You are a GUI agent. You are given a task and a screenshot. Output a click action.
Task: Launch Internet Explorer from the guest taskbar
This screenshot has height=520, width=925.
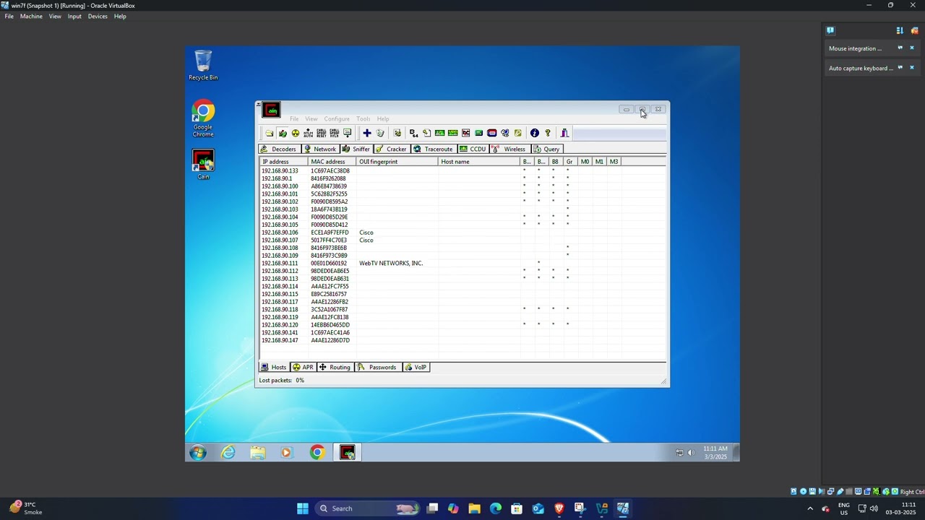[228, 453]
